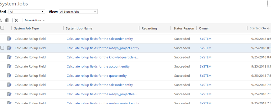This screenshot has width=271, height=104.
Task: Open the rollup job for msdyn_projecttea
Action: pyautogui.click(x=102, y=94)
